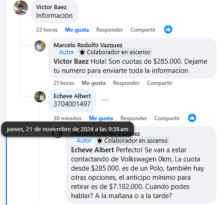Viewport: 221px width, 205px height.
Task: Click the 22 horas timestamp link
Action: tap(47, 30)
